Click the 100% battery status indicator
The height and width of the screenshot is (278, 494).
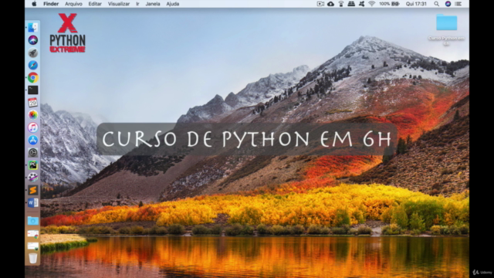[389, 4]
